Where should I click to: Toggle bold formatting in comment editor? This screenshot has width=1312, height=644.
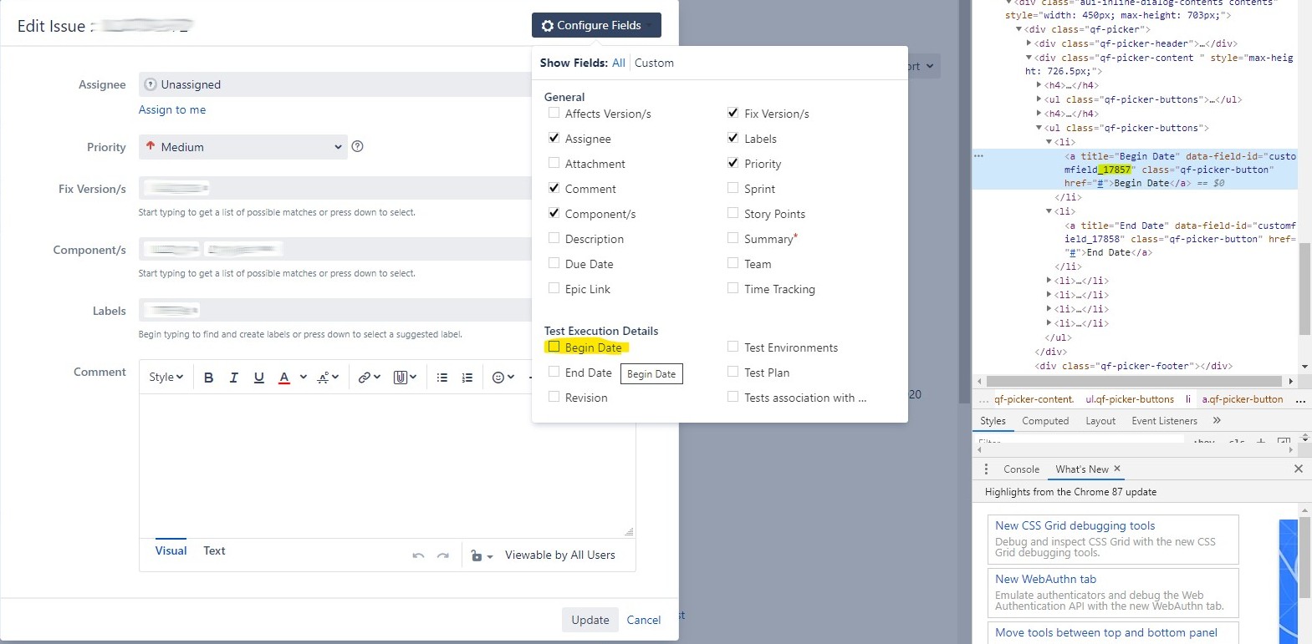pos(208,378)
